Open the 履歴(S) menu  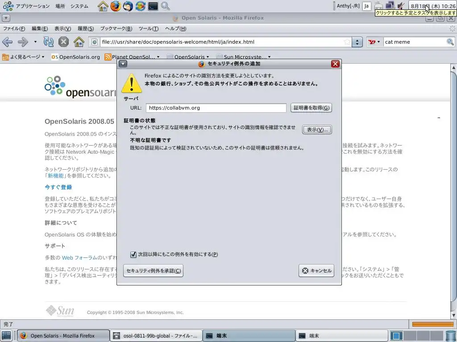pyautogui.click(x=86, y=28)
